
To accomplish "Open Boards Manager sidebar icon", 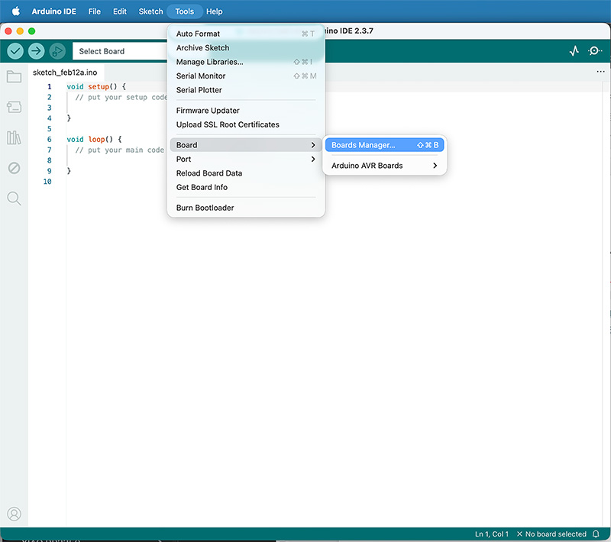I will pos(14,107).
